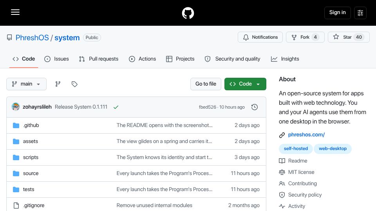Open commit 'The view glides on a spring'
376x211 pixels.
click(164, 141)
